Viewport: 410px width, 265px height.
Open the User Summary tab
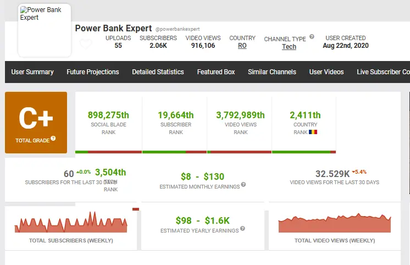(32, 72)
